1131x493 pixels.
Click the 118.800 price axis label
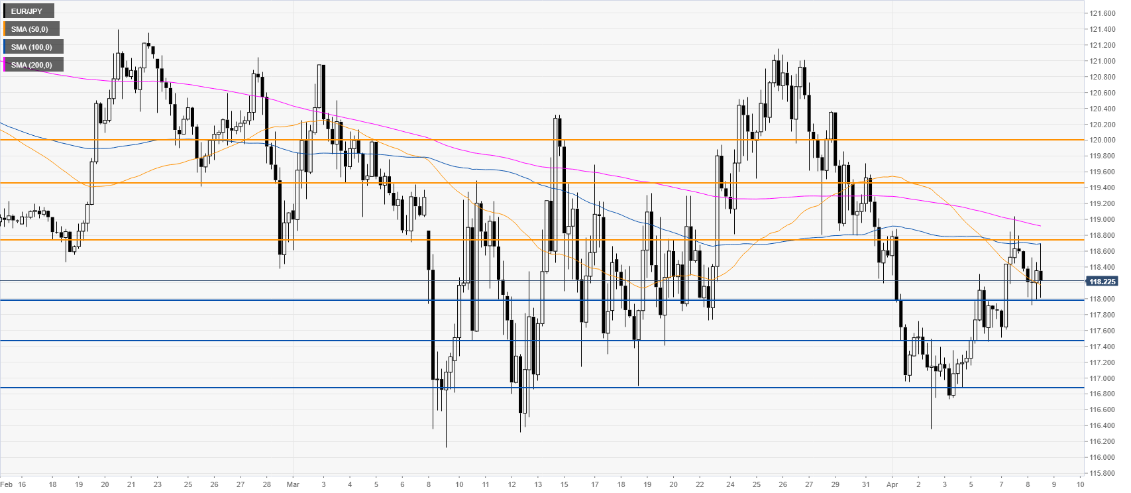(1103, 235)
